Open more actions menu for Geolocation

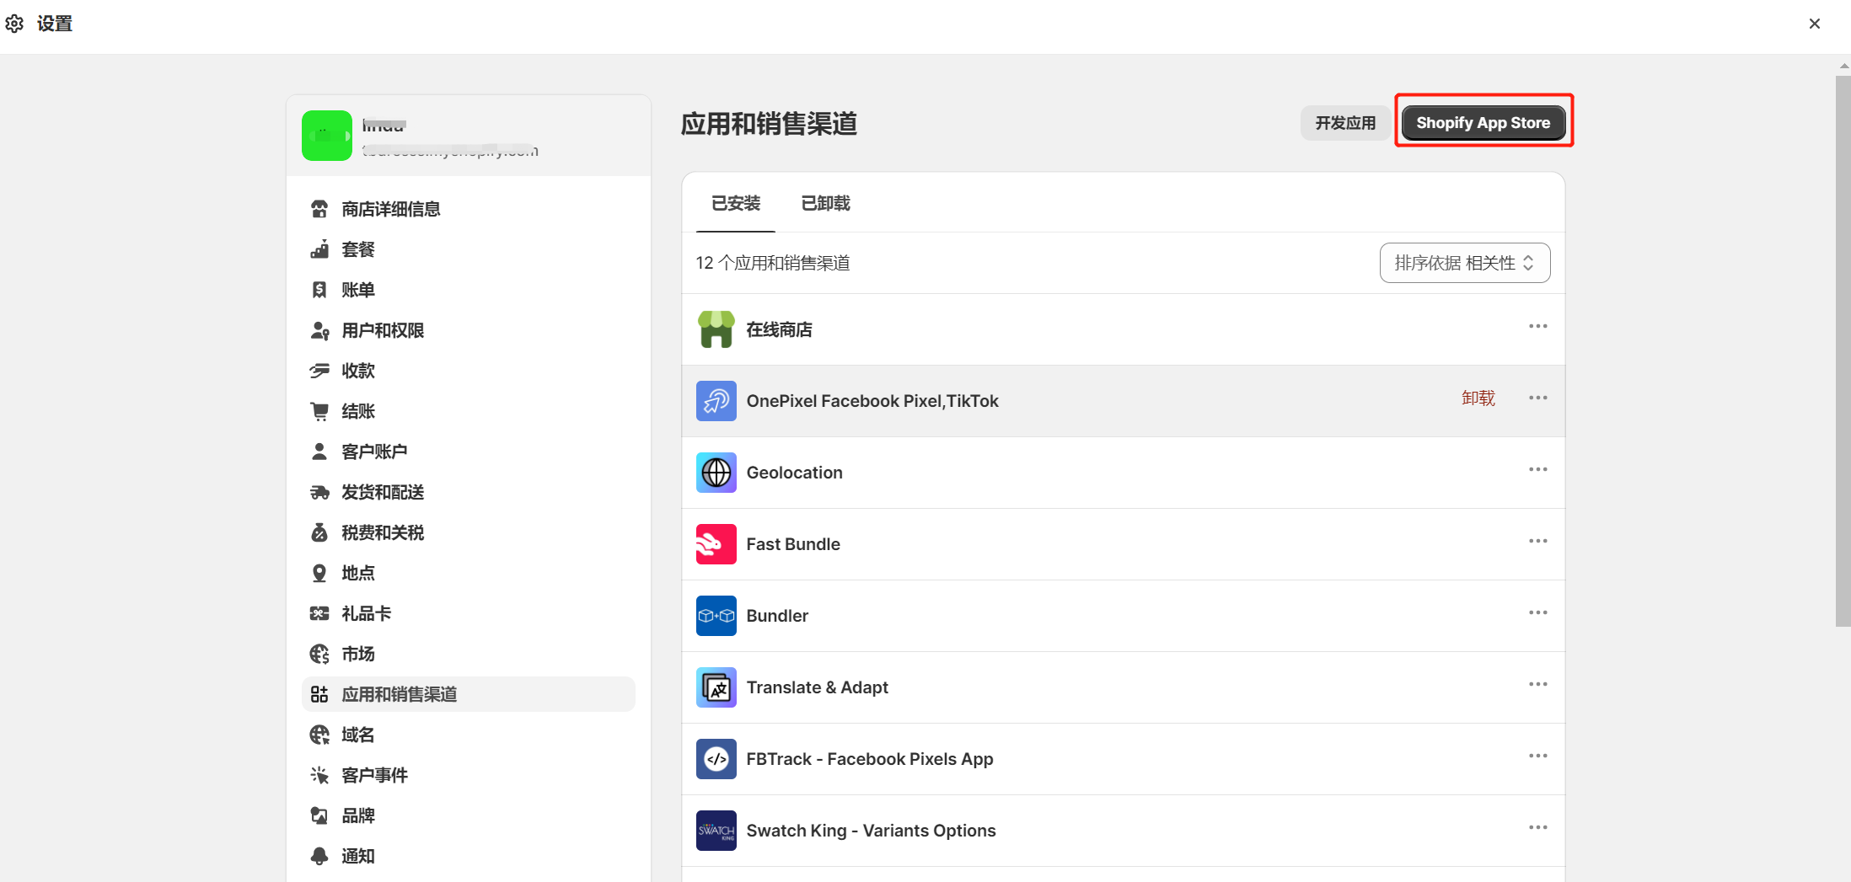[x=1538, y=469]
